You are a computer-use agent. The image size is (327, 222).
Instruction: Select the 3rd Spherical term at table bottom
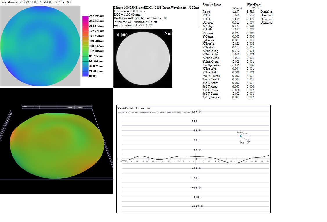click(x=211, y=97)
